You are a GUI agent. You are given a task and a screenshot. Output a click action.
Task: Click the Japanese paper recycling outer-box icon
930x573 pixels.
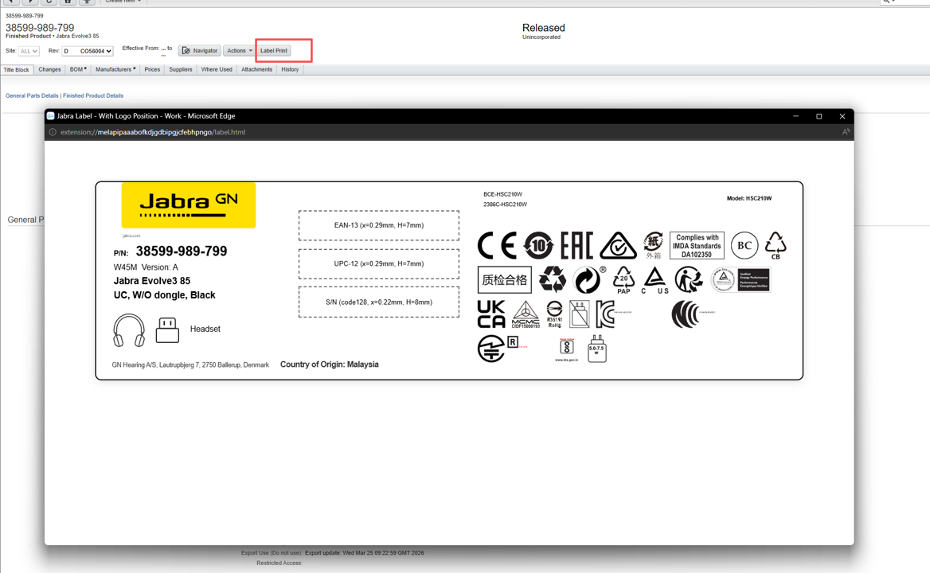653,245
